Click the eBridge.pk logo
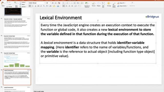This screenshot has width=164, height=92. click(x=152, y=17)
